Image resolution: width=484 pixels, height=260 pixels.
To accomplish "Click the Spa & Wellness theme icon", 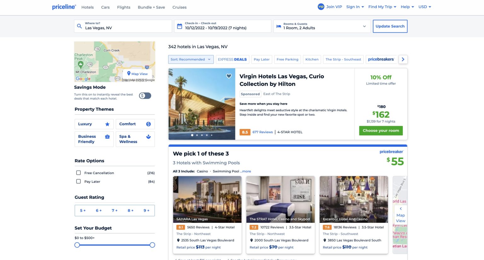I will click(148, 137).
